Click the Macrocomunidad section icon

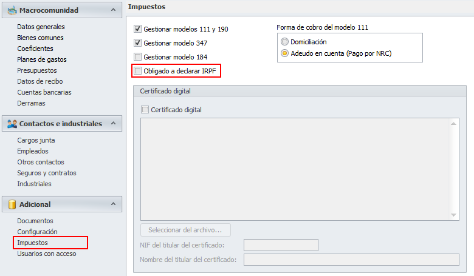click(x=12, y=10)
